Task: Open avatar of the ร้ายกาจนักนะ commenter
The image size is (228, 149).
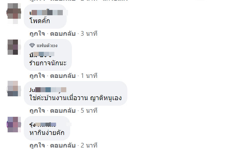Action: [14, 47]
